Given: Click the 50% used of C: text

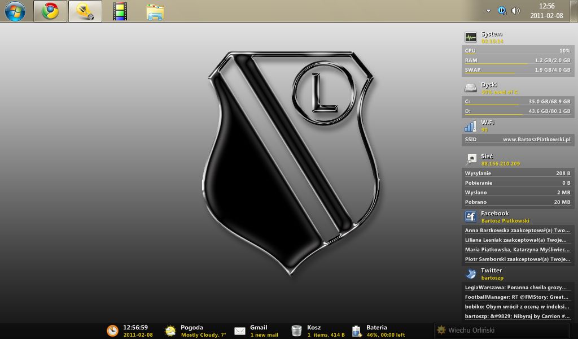Looking at the screenshot, I should [500, 92].
